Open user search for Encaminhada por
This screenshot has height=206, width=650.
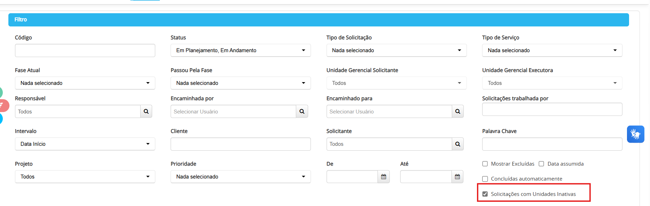[x=302, y=111]
